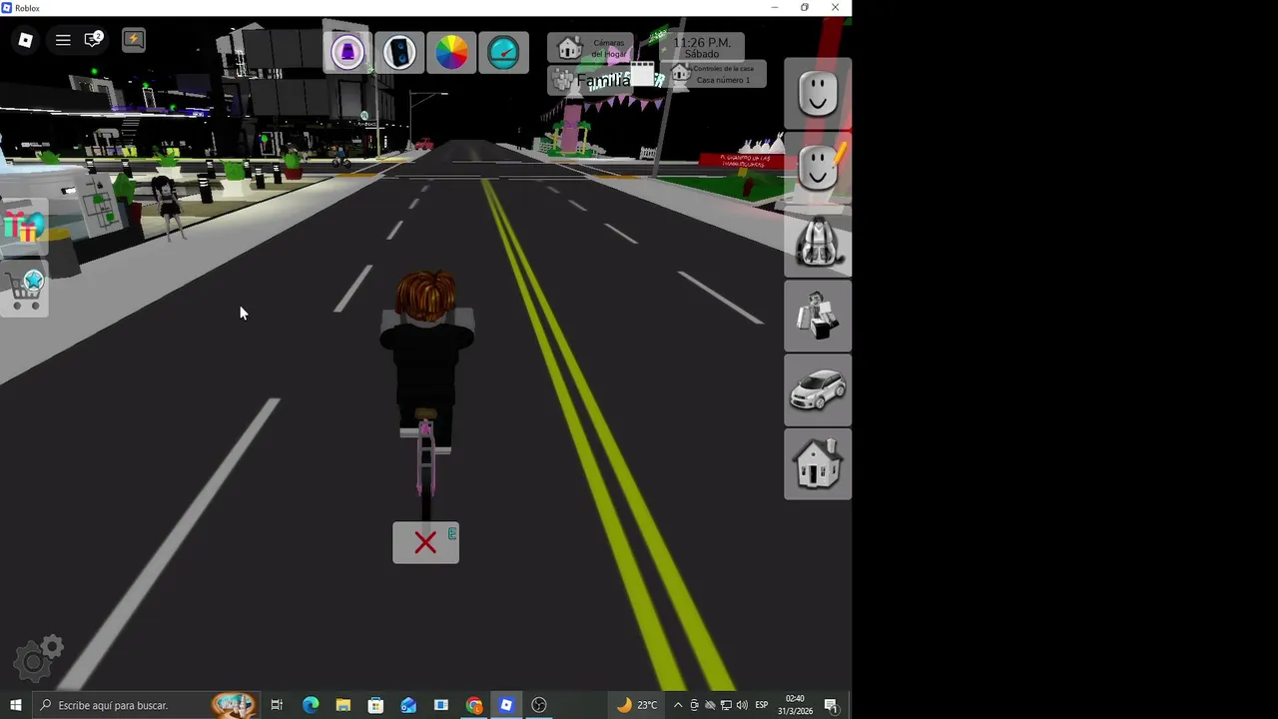Open File Explorer from the taskbar
This screenshot has height=719, width=1278.
342,705
